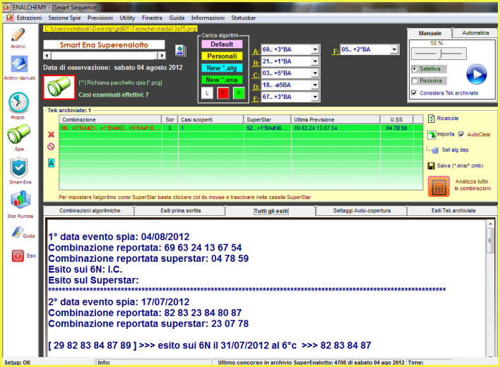The image size is (500, 367).
Task: Click the 50 % slider handle
Action: pyautogui.click(x=441, y=54)
